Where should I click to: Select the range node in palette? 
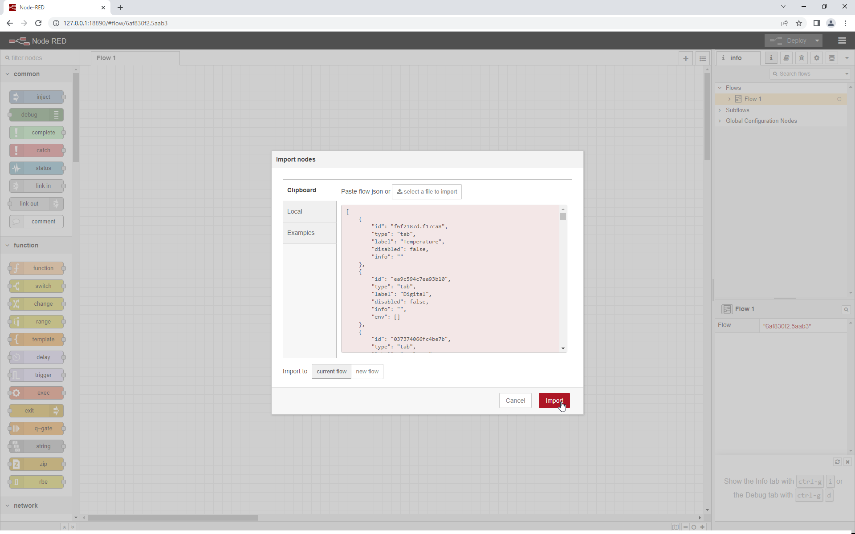coord(37,322)
